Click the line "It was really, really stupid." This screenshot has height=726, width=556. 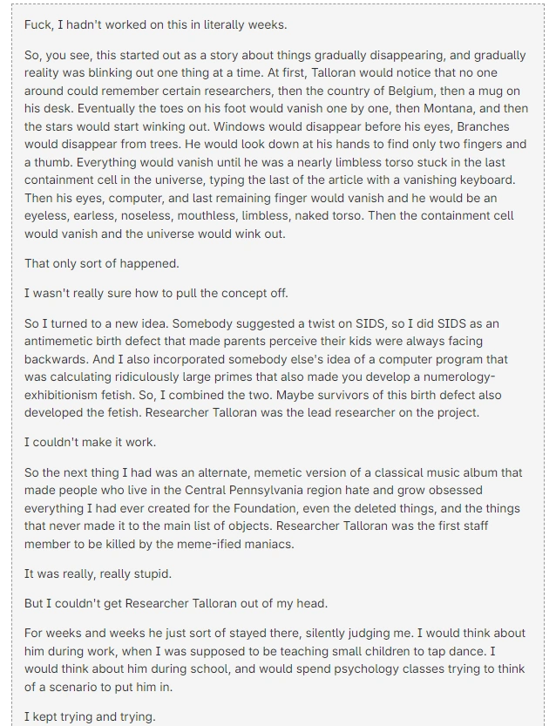point(98,573)
